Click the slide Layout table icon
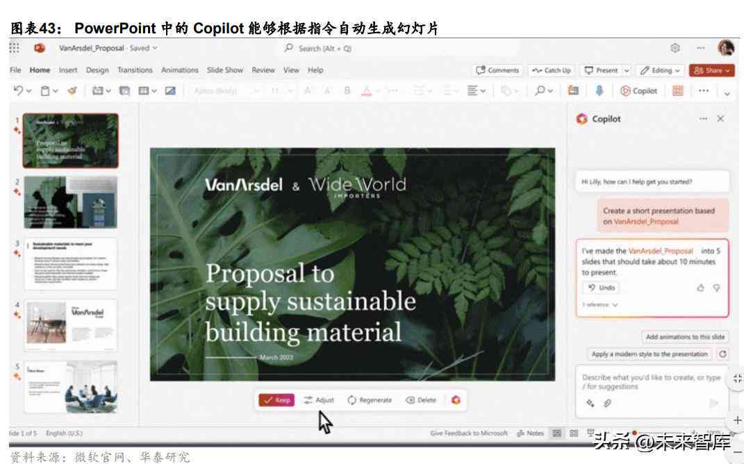Image resolution: width=744 pixels, height=464 pixels. (144, 90)
